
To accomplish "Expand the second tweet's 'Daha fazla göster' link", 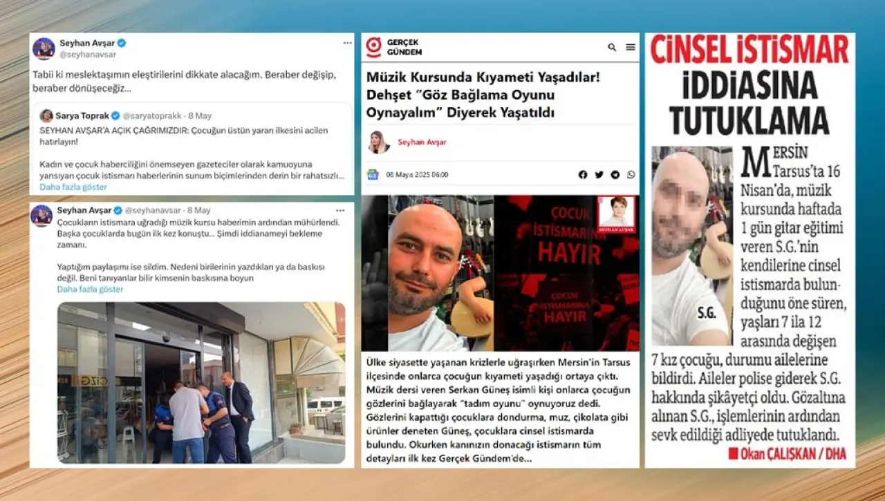I will coord(90,289).
